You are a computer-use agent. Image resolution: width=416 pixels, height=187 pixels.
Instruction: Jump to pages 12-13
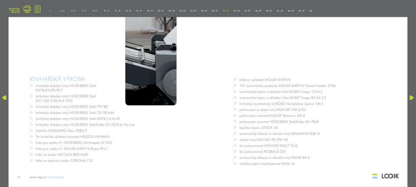117,11
